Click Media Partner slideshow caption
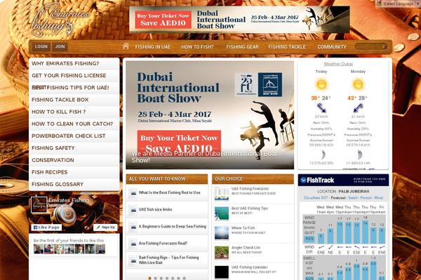The image size is (421, 280). pyautogui.click(x=204, y=157)
